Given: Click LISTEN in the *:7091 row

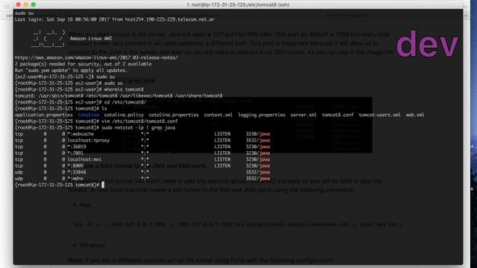Looking at the screenshot, I should [x=222, y=153].
